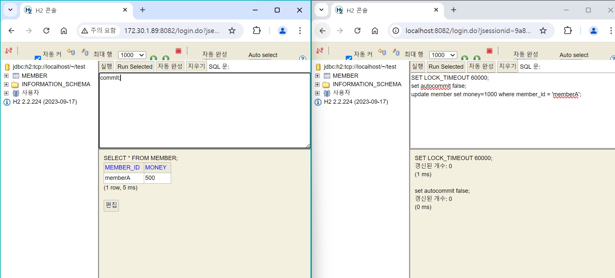The image size is (615, 278).
Task: Click the red stop icon in the right console
Action: (489, 51)
